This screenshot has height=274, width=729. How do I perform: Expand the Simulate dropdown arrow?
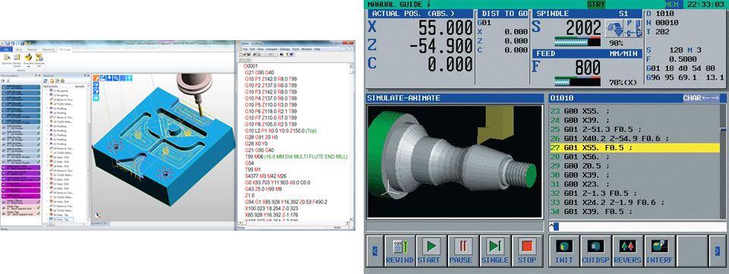pyautogui.click(x=28, y=66)
